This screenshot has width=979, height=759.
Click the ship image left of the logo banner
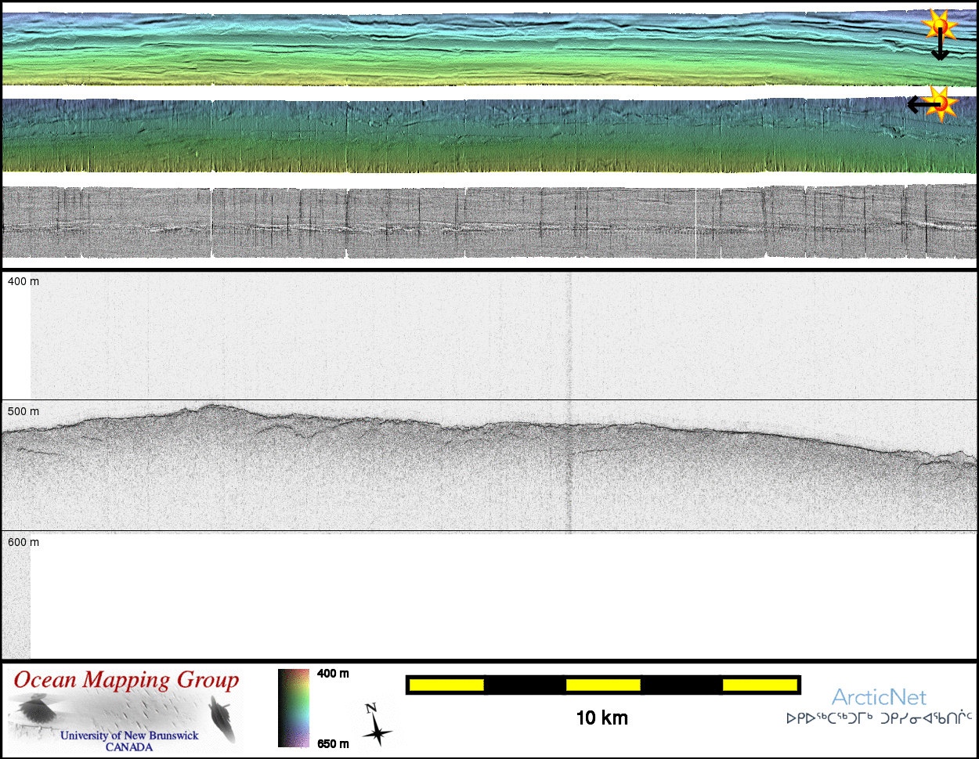point(35,710)
